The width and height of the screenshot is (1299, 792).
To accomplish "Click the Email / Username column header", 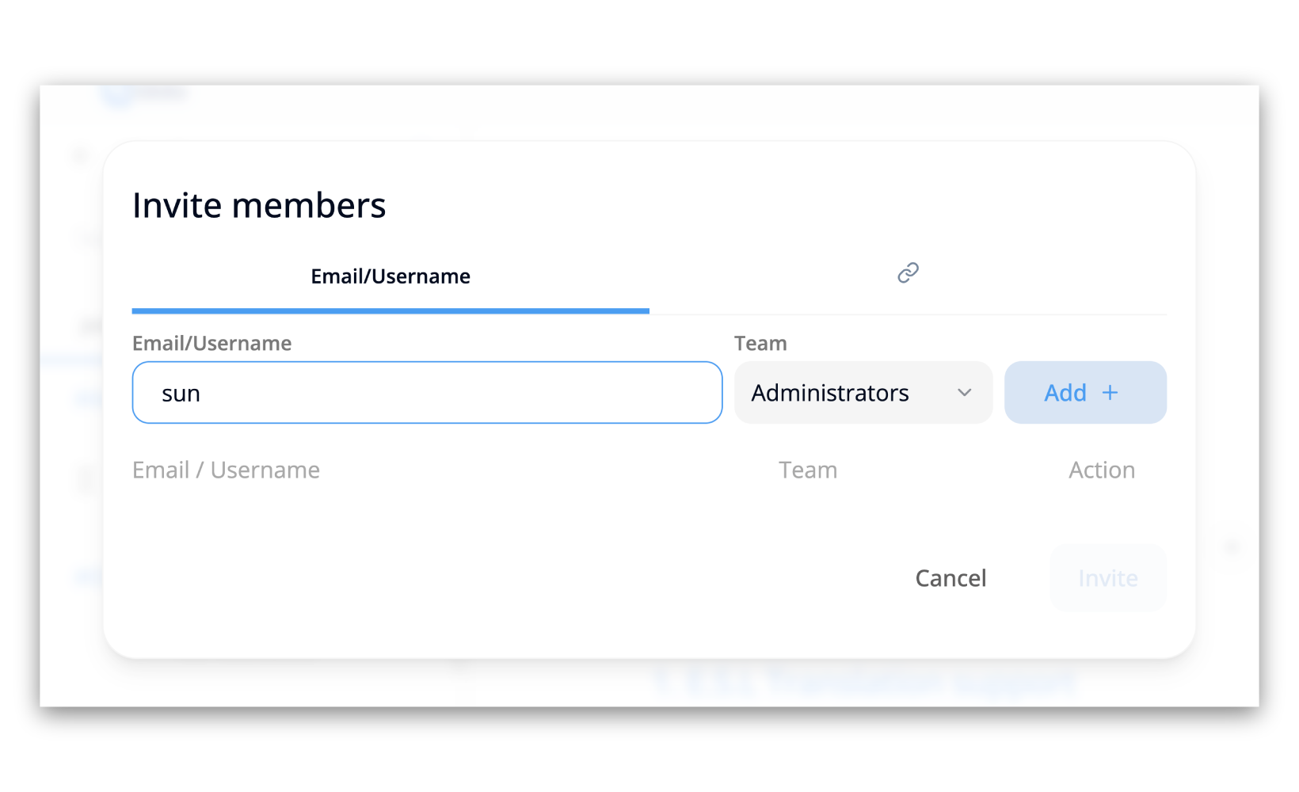I will (x=226, y=470).
